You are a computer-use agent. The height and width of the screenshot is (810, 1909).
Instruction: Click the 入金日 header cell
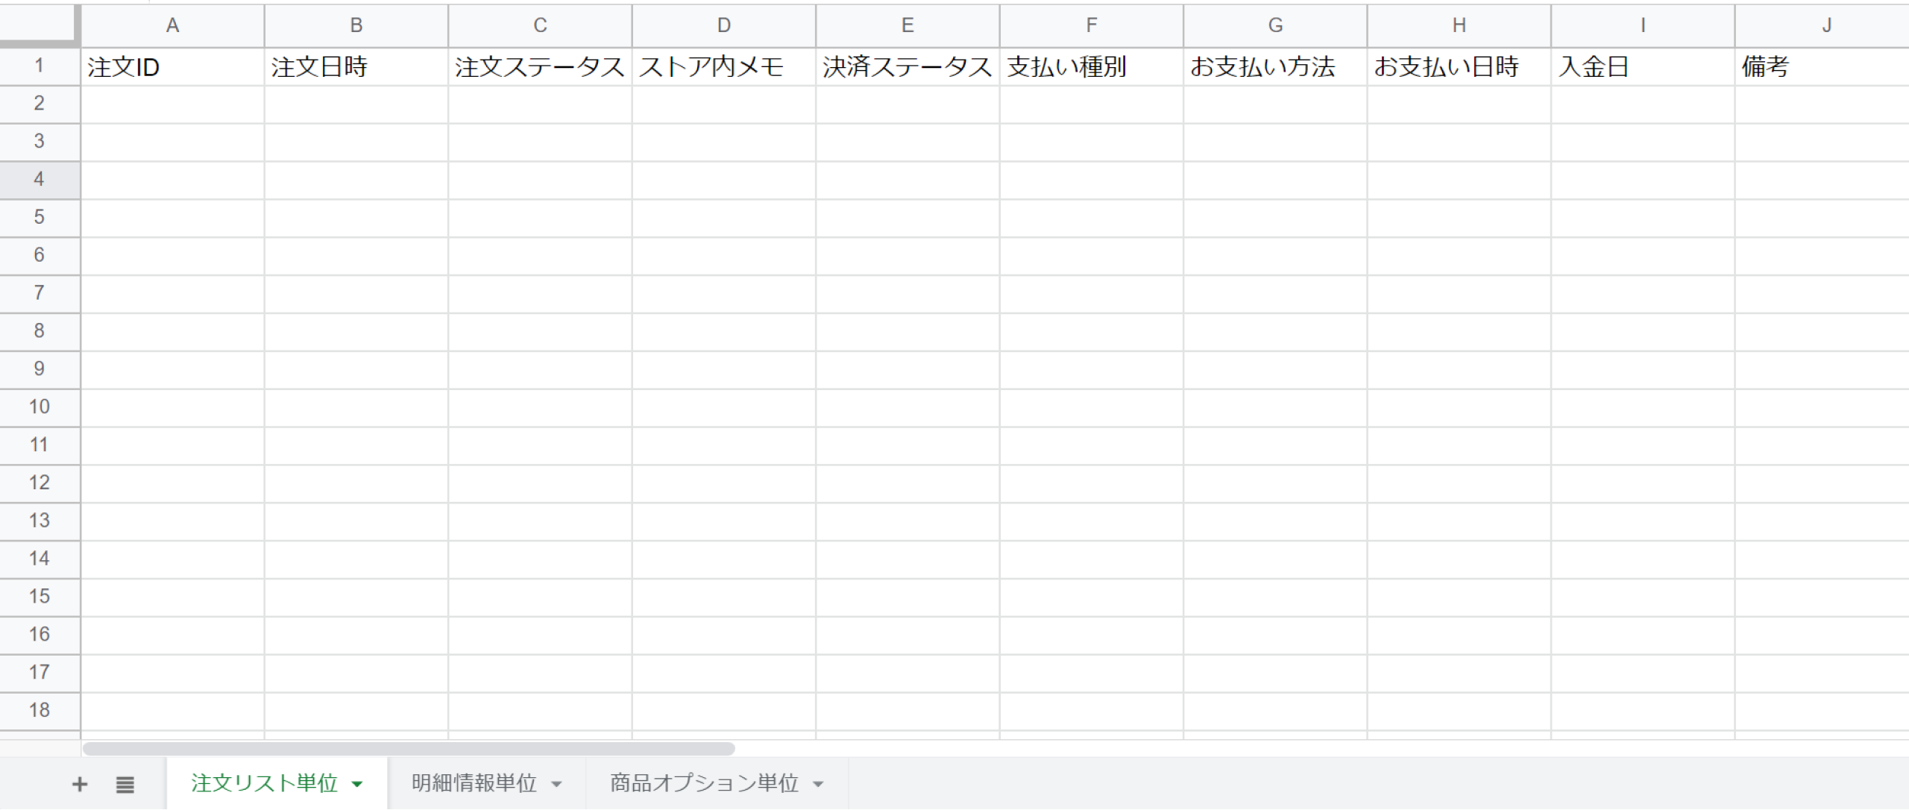click(x=1643, y=67)
